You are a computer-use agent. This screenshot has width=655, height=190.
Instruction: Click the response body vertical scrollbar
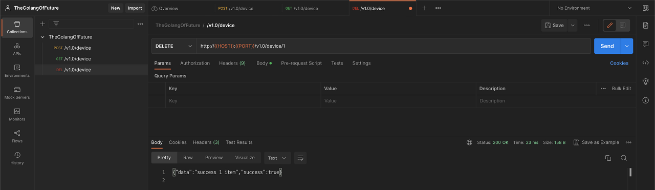tap(630, 172)
